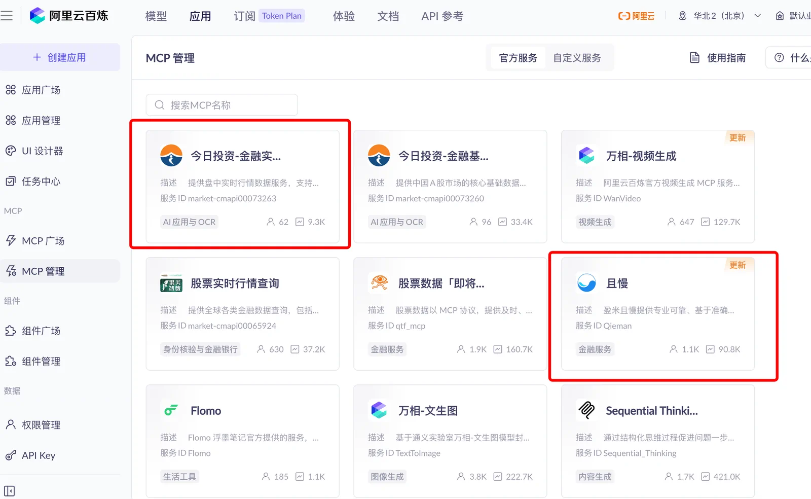Open the 万相-视频生成 card title
Image resolution: width=811 pixels, height=499 pixels.
pos(641,156)
